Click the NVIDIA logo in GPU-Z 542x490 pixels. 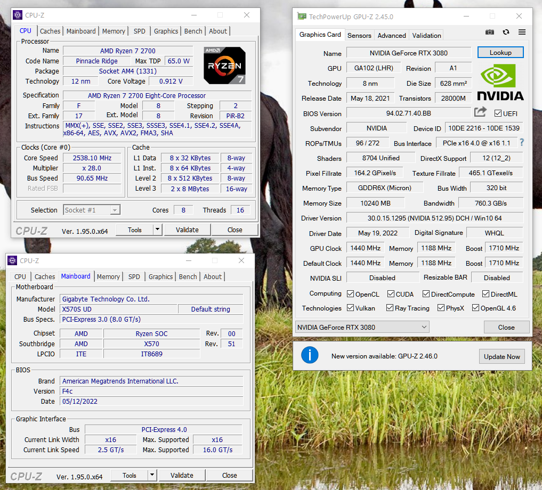pyautogui.click(x=500, y=82)
